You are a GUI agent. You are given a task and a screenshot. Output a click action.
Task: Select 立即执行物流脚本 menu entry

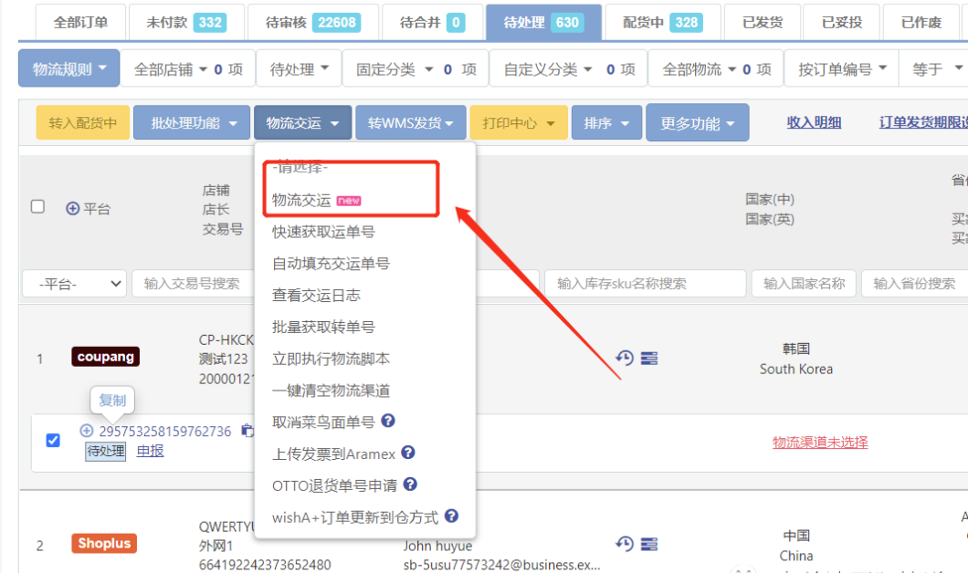pyautogui.click(x=331, y=359)
